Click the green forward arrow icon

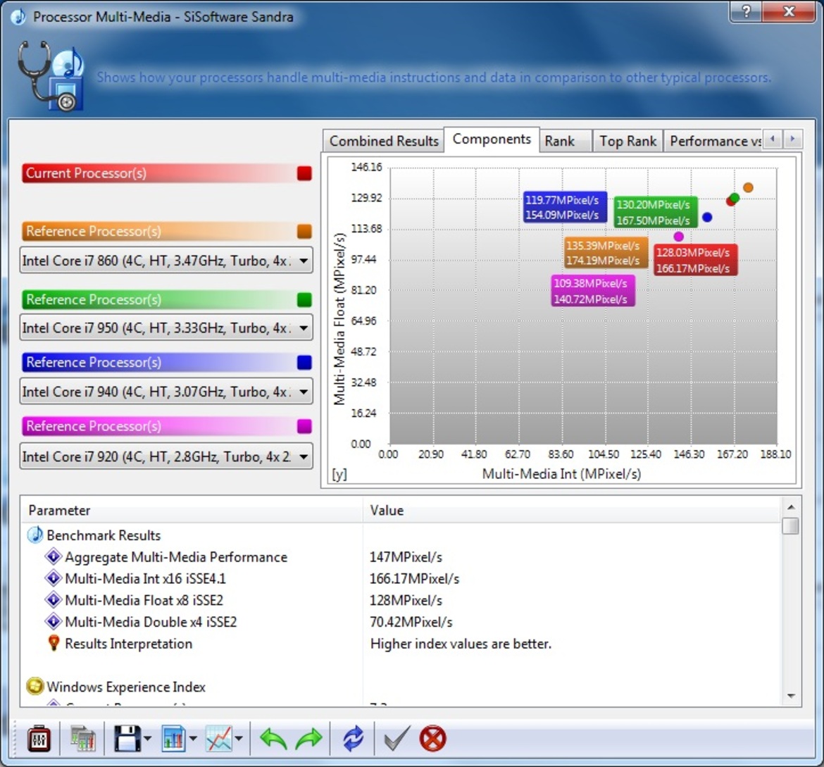(x=308, y=739)
